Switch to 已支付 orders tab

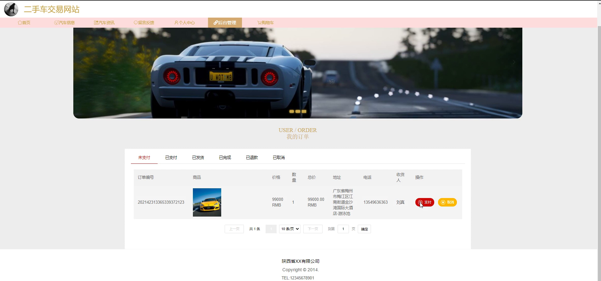click(171, 157)
